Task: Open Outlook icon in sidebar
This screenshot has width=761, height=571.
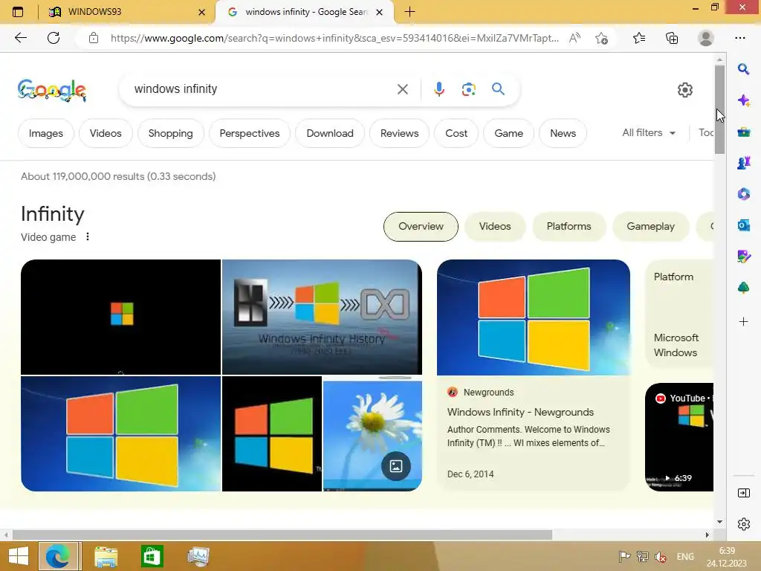Action: coord(743,225)
